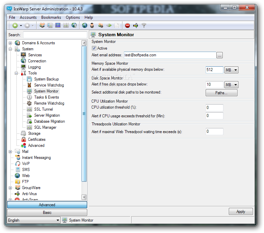264x233 pixels.
Task: Click the SSL Tunnel tree icon
Action: pos(30,109)
